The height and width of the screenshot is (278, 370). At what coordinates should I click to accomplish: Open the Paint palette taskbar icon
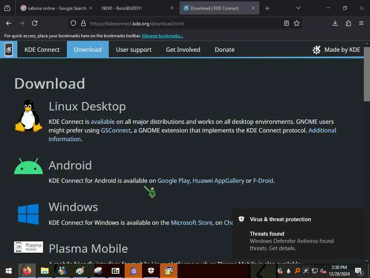(80, 271)
